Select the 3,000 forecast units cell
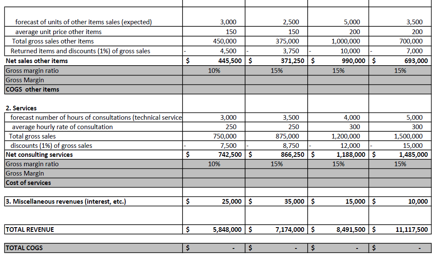The image size is (435, 254). (x=226, y=22)
